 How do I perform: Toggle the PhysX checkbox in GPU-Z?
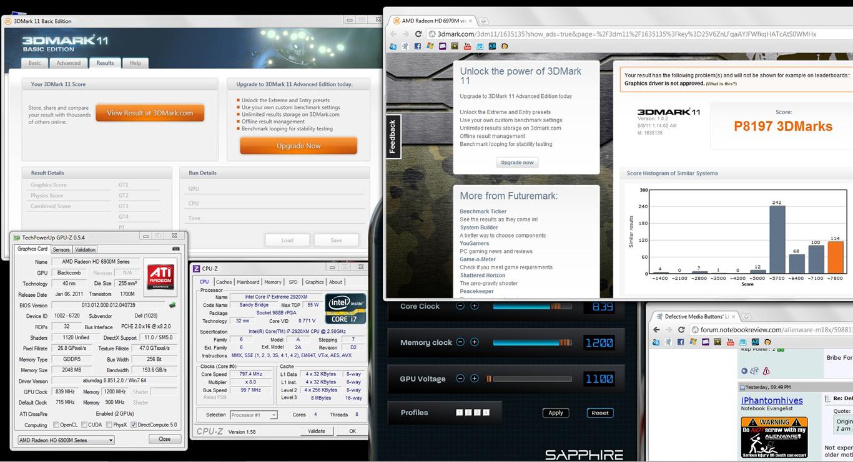[x=108, y=425]
